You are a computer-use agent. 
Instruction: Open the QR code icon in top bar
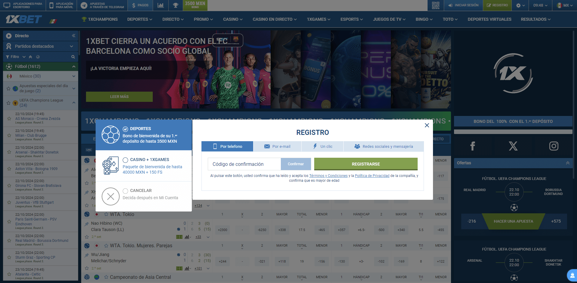point(435,5)
